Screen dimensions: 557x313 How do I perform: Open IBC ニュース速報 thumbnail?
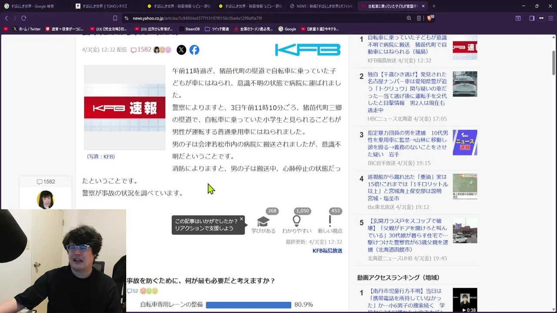pos(465,143)
